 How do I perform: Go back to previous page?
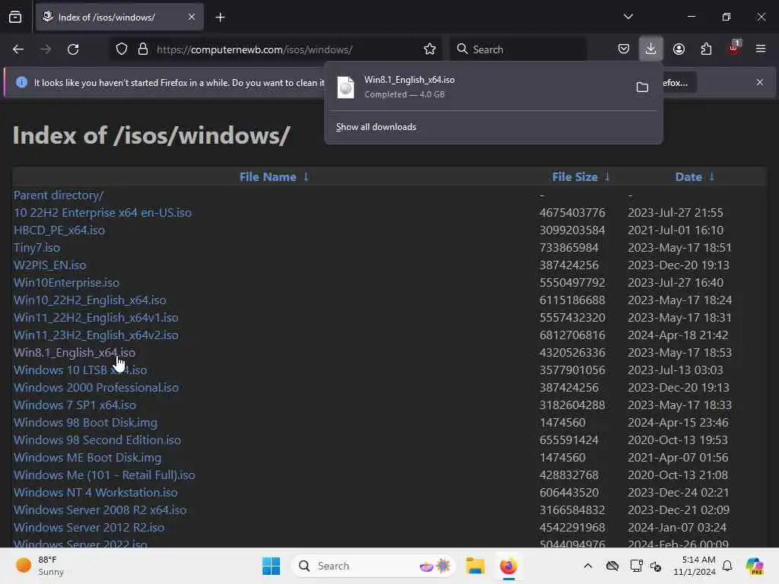coord(18,49)
